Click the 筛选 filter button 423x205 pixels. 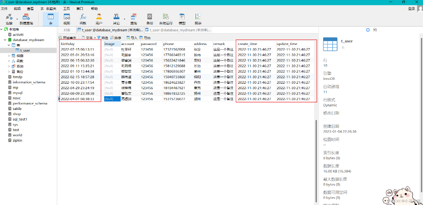pyautogui.click(x=103, y=38)
